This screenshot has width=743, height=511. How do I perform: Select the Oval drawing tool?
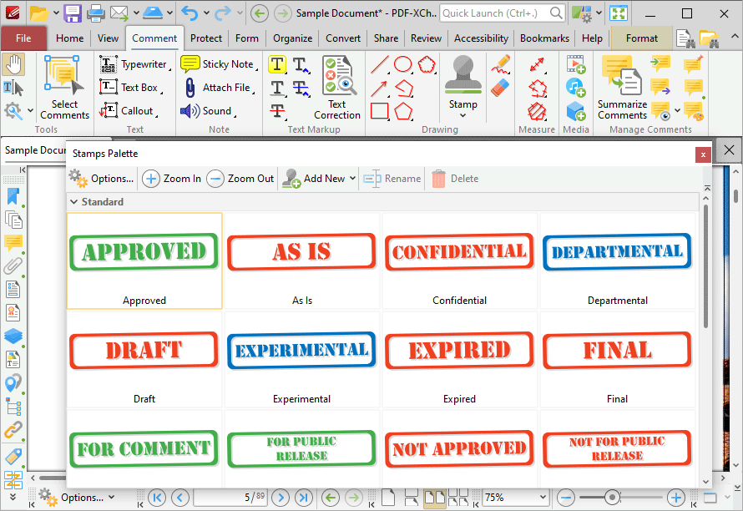coord(403,64)
